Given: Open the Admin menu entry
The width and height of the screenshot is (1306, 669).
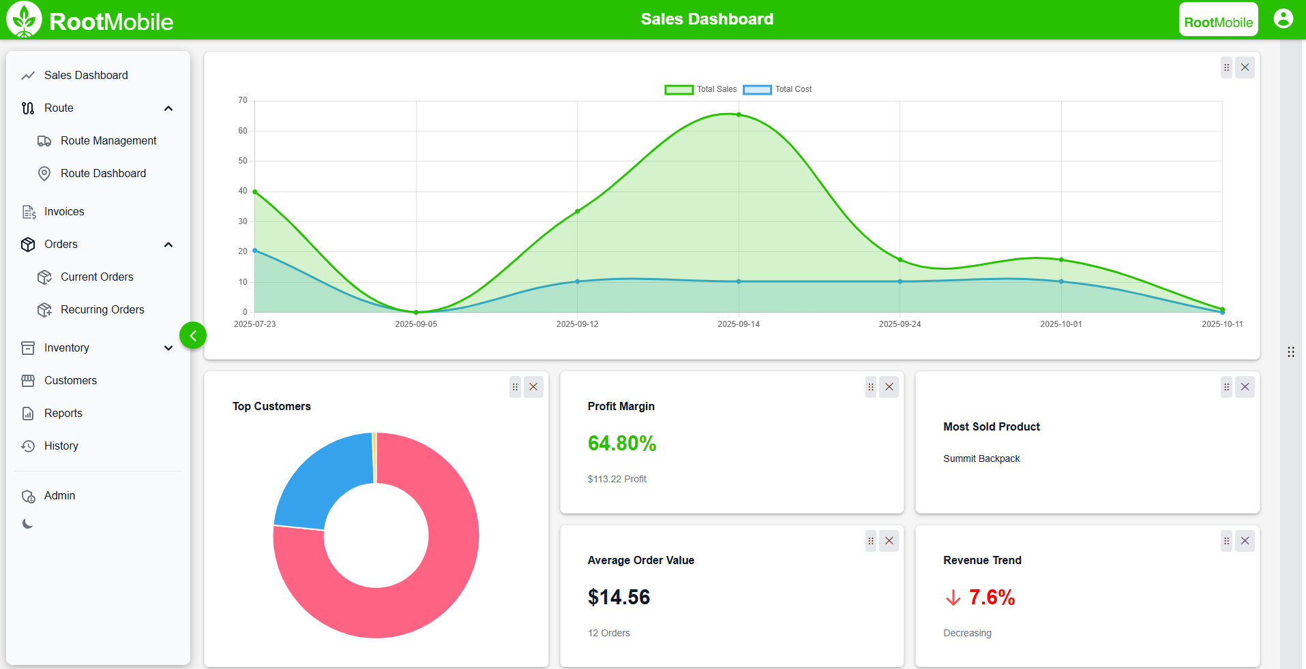Looking at the screenshot, I should pos(59,495).
